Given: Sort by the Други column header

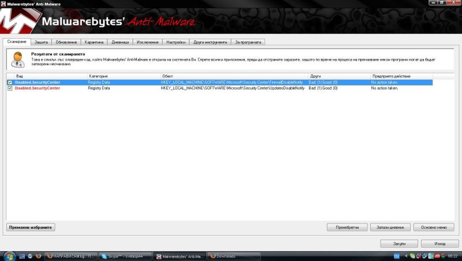Looking at the screenshot, I should [x=339, y=76].
